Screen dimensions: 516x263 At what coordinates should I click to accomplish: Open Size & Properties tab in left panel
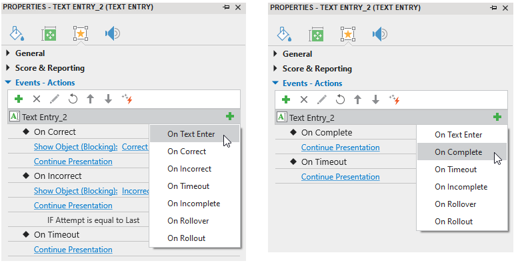pyautogui.click(x=49, y=33)
